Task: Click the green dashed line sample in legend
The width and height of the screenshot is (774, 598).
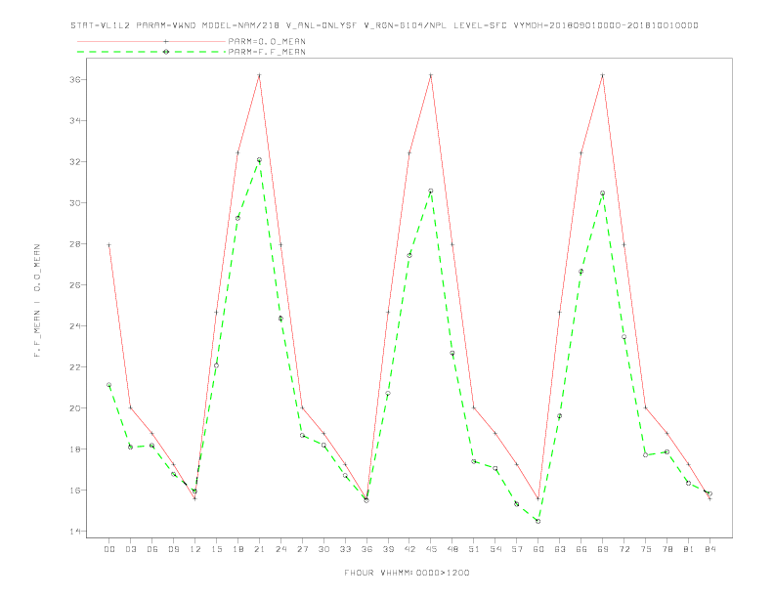Action: pyautogui.click(x=151, y=52)
